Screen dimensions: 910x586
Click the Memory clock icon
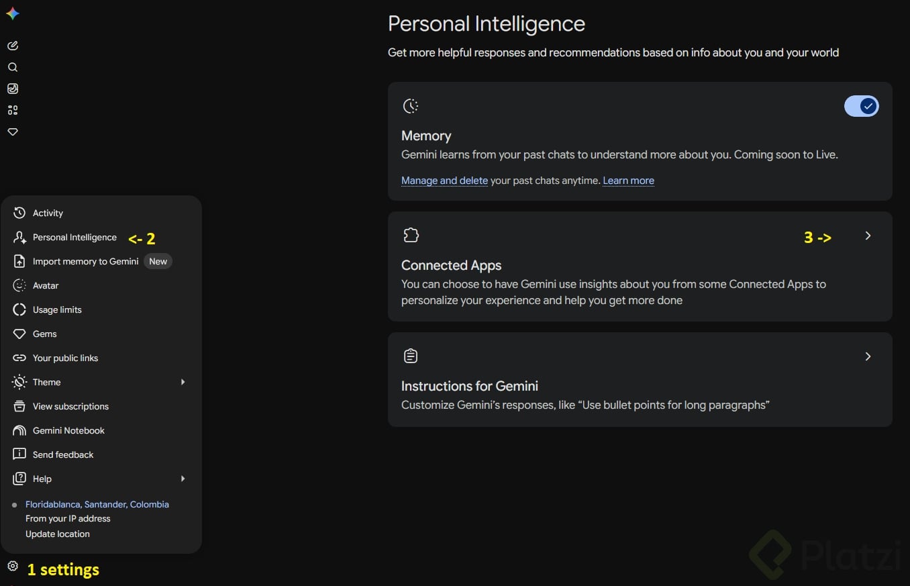click(x=411, y=106)
